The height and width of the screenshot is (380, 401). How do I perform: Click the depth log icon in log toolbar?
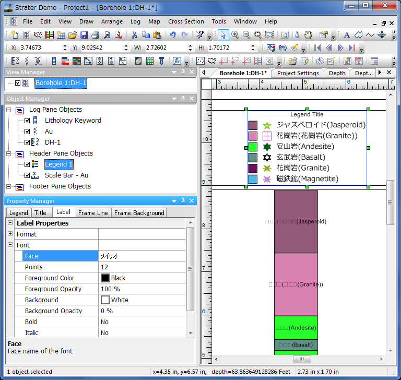[x=15, y=61]
